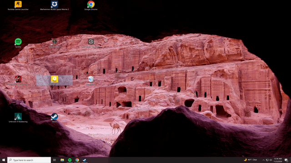Open the weather widget showing Clear

[x=251, y=160]
